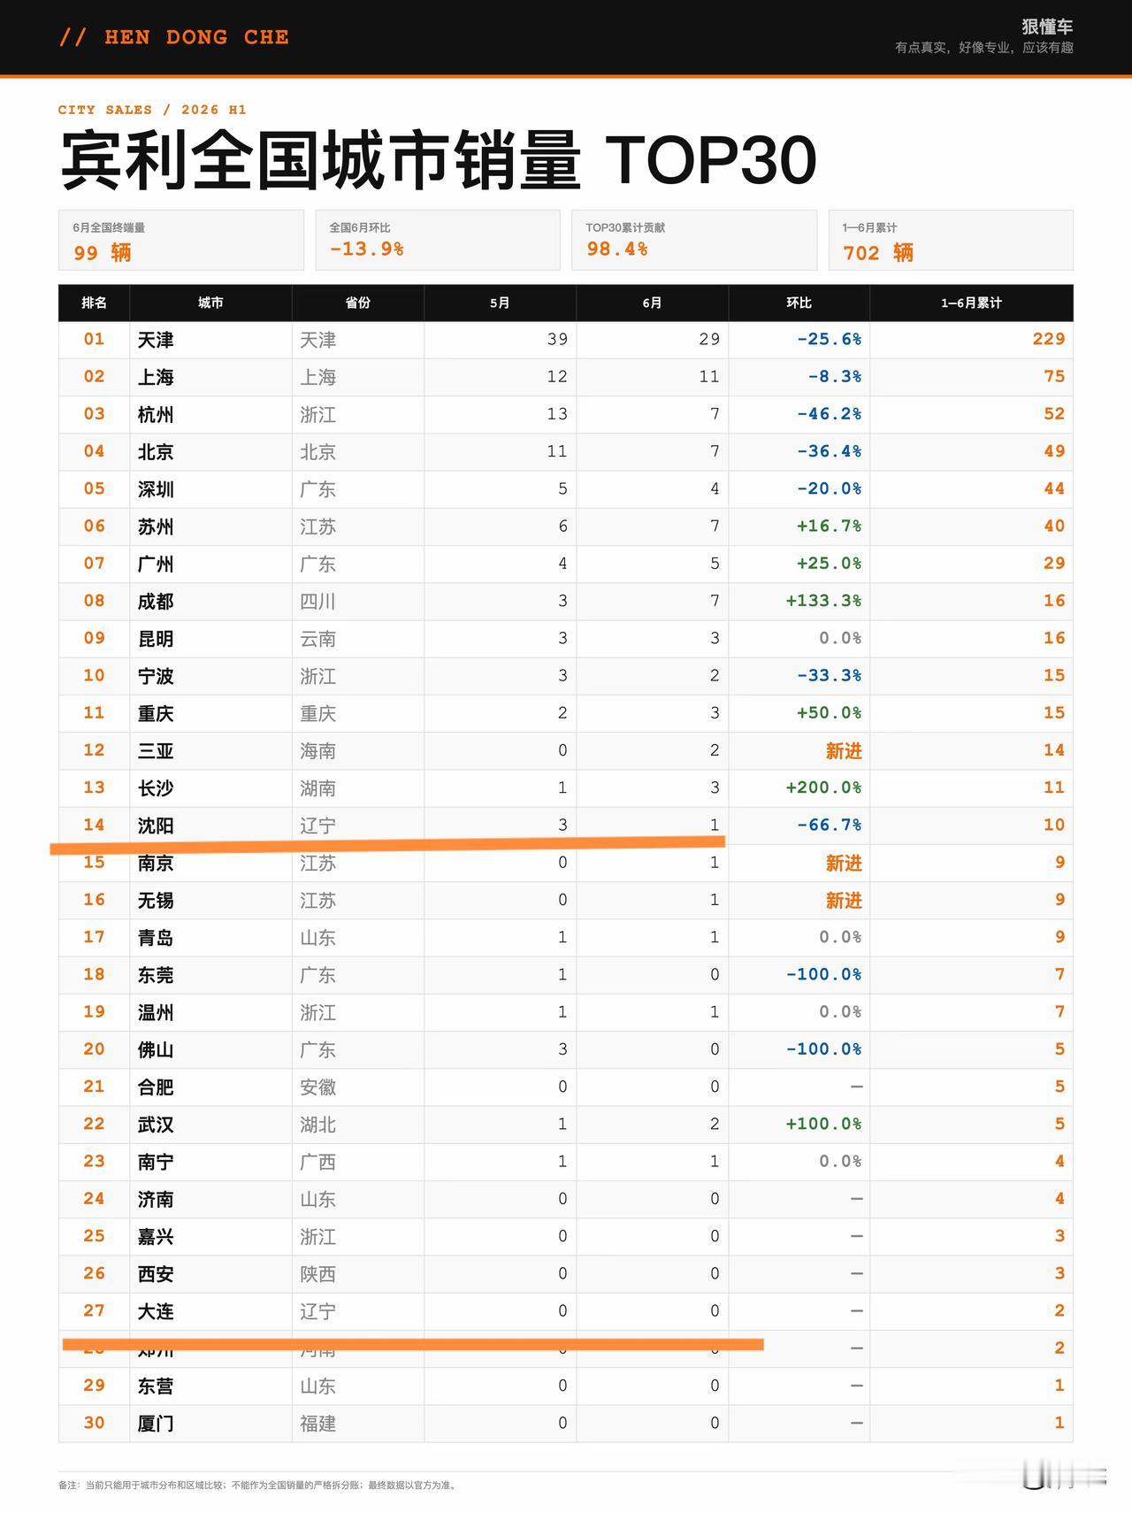Select province 福建 in the 厦门 row
1132x1513 pixels.
coord(318,1424)
